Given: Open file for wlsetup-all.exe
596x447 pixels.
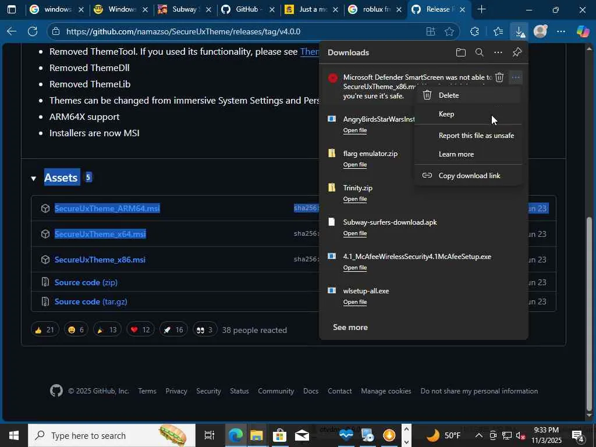Looking at the screenshot, I should [355, 302].
